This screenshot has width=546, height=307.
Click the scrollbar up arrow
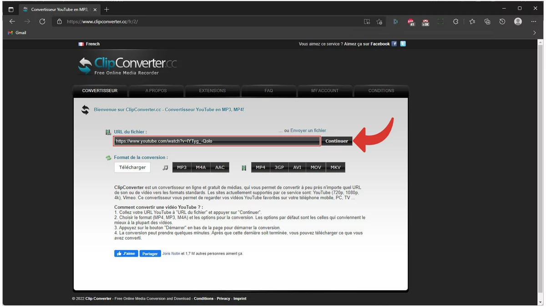pyautogui.click(x=540, y=42)
